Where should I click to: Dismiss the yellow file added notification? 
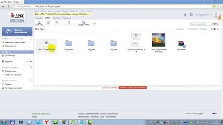91,14
